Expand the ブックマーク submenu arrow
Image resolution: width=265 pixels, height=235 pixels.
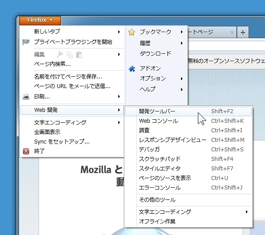click(x=182, y=32)
